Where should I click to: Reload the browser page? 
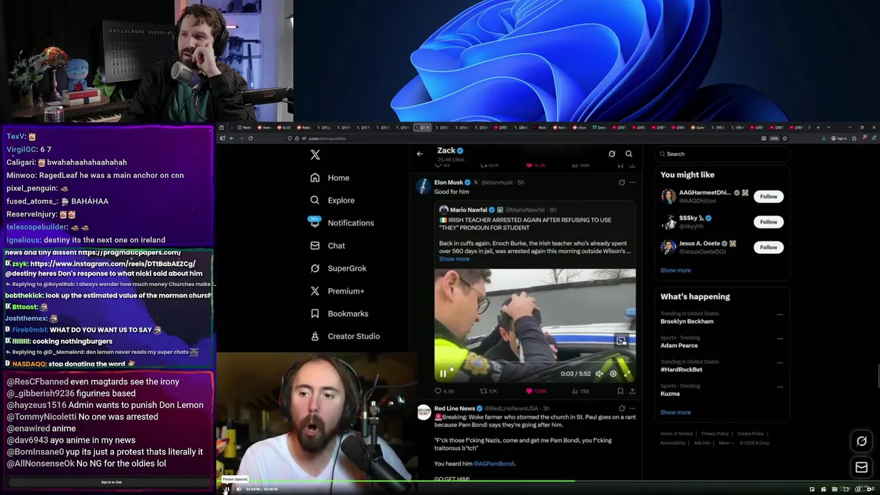click(250, 138)
